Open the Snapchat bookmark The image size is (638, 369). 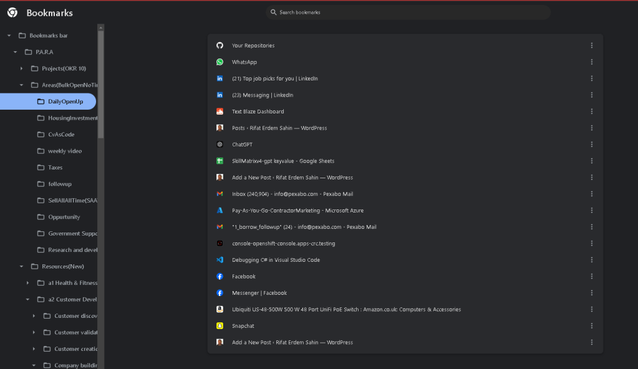click(243, 326)
